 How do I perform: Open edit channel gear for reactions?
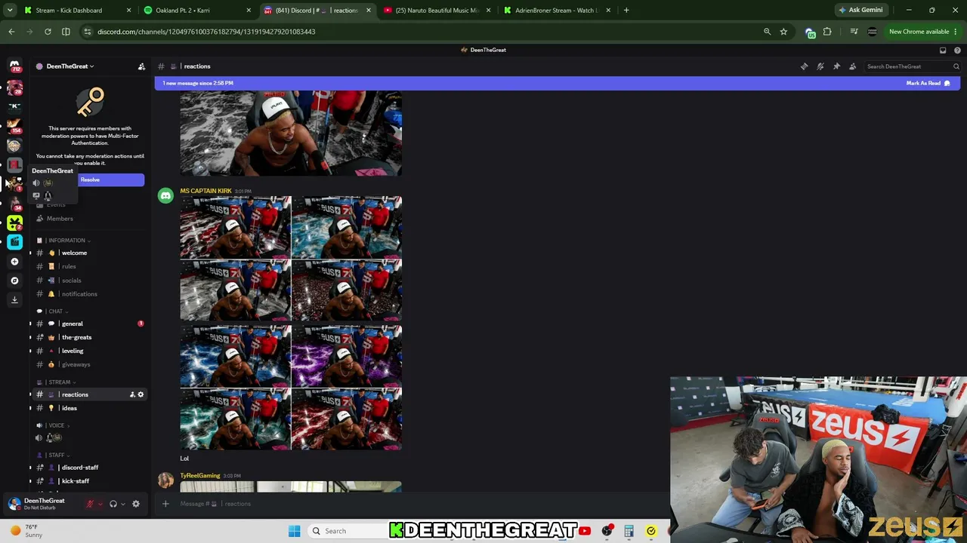(141, 394)
